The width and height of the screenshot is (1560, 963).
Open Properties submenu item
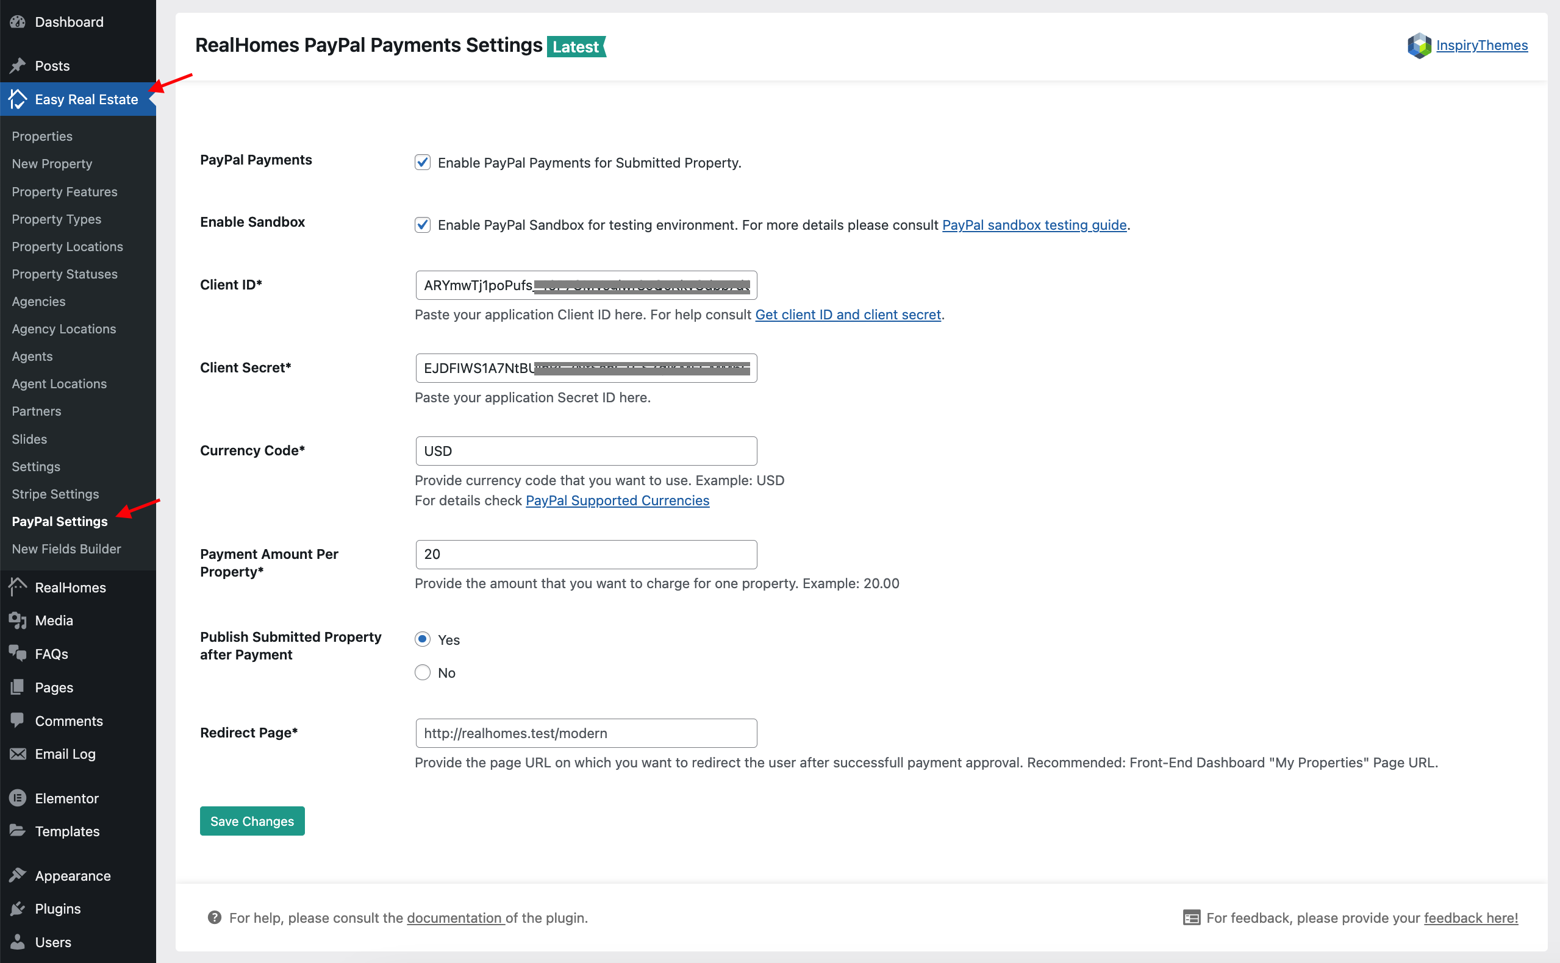click(42, 137)
